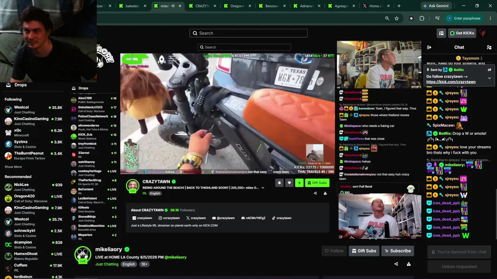Screen dimensions: 497x279
Task: Report mikeliaory's stream with warning icon
Action: (408, 264)
